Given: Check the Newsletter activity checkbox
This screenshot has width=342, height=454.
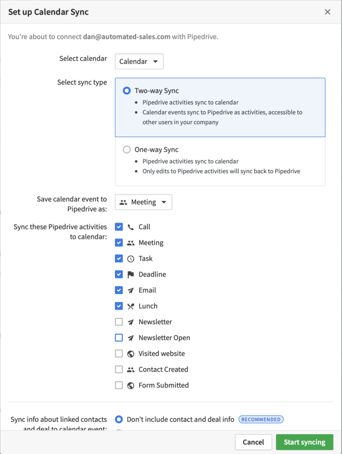Looking at the screenshot, I should pos(119,322).
